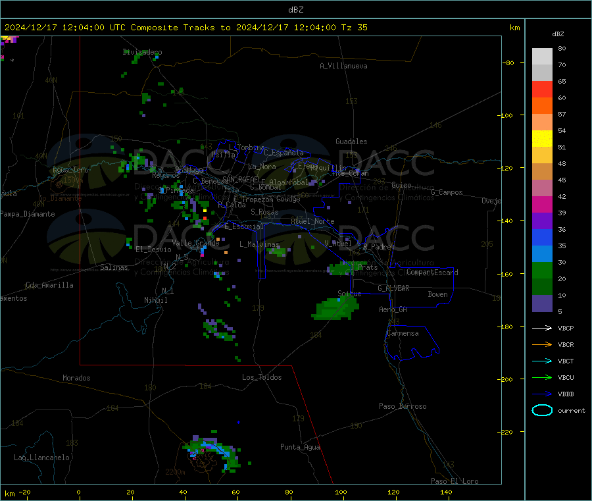This screenshot has height=501, width=592.
Task: Click the Salinas location label
Action: (114, 267)
